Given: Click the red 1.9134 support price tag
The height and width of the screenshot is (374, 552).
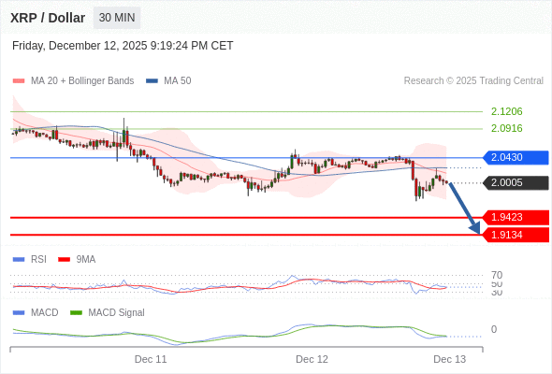Looking at the screenshot, I should point(516,235).
